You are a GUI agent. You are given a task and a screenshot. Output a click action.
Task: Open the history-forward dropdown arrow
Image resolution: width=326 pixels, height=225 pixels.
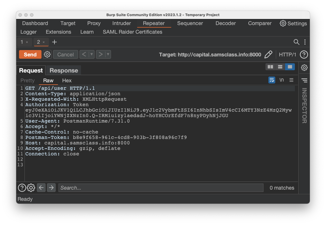click(x=108, y=54)
